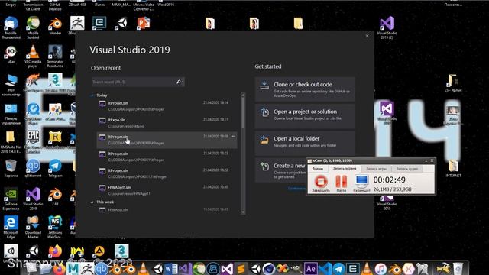Viewport: 489px width, 275px height.
Task: Launch Microsoft Word from the dock
Action: pyautogui.click(x=171, y=268)
